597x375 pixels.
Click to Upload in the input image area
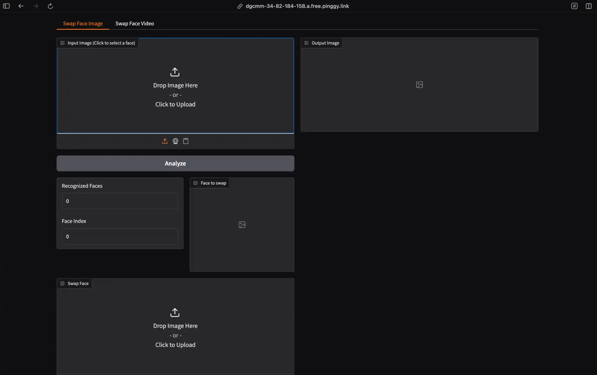click(x=175, y=104)
